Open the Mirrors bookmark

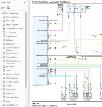[x=9, y=86]
